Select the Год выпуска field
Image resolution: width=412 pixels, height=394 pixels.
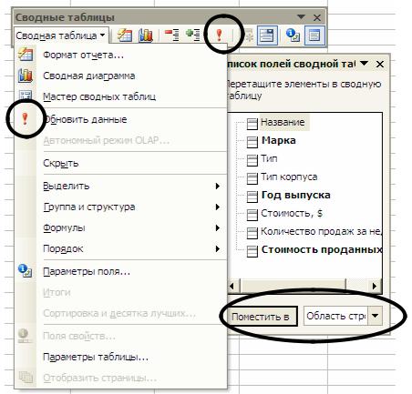tap(296, 195)
